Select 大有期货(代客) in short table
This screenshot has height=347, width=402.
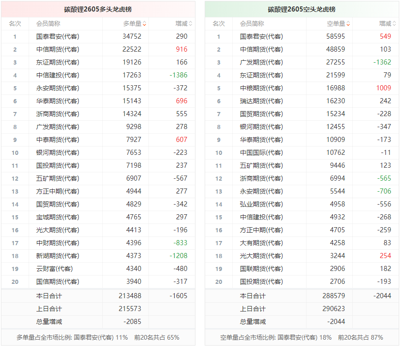pyautogui.click(x=261, y=243)
